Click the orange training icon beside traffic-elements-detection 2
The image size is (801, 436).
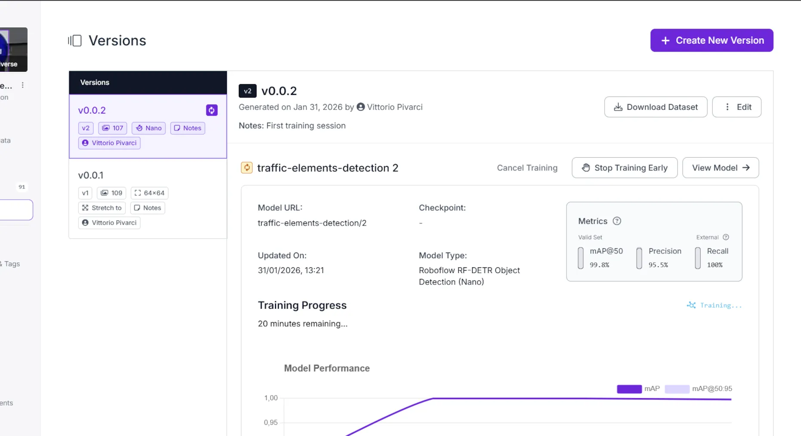point(247,168)
